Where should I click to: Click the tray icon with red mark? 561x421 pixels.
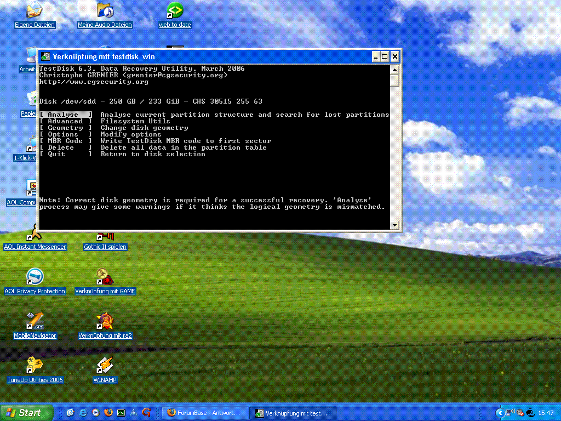pos(520,413)
